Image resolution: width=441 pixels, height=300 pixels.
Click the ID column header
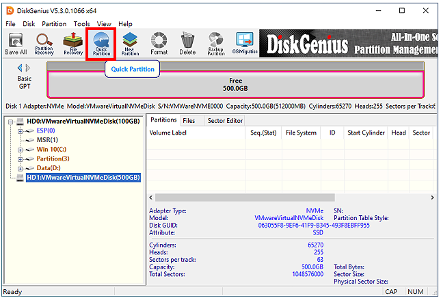[332, 133]
